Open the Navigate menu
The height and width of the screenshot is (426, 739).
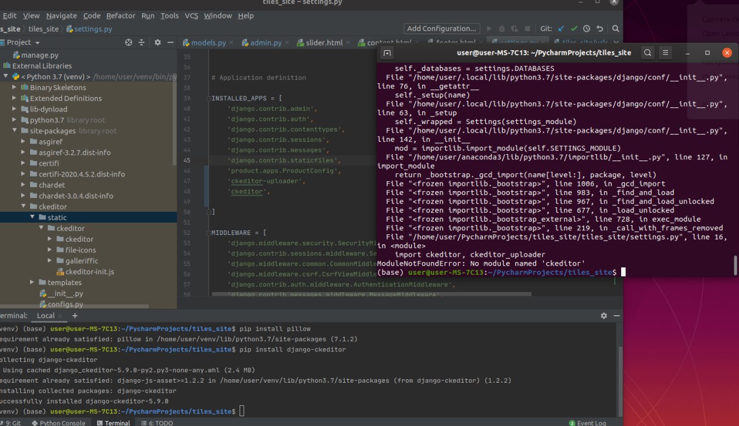(x=61, y=16)
